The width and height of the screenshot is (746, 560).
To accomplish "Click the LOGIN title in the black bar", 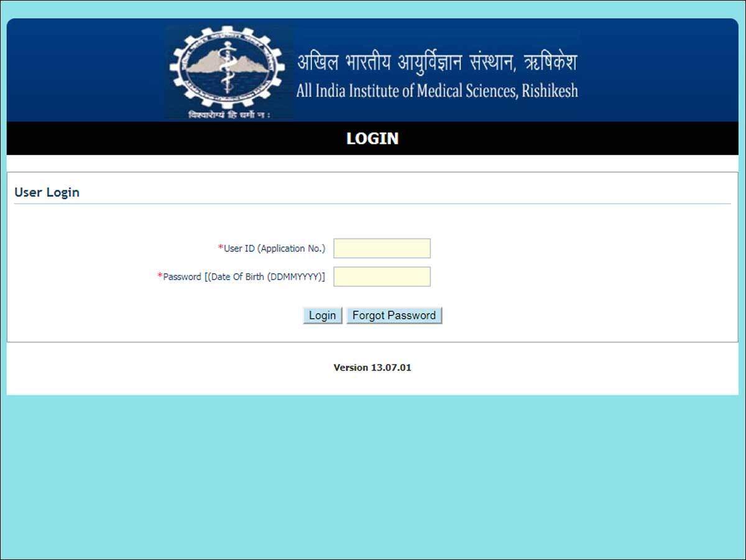I will click(x=372, y=138).
